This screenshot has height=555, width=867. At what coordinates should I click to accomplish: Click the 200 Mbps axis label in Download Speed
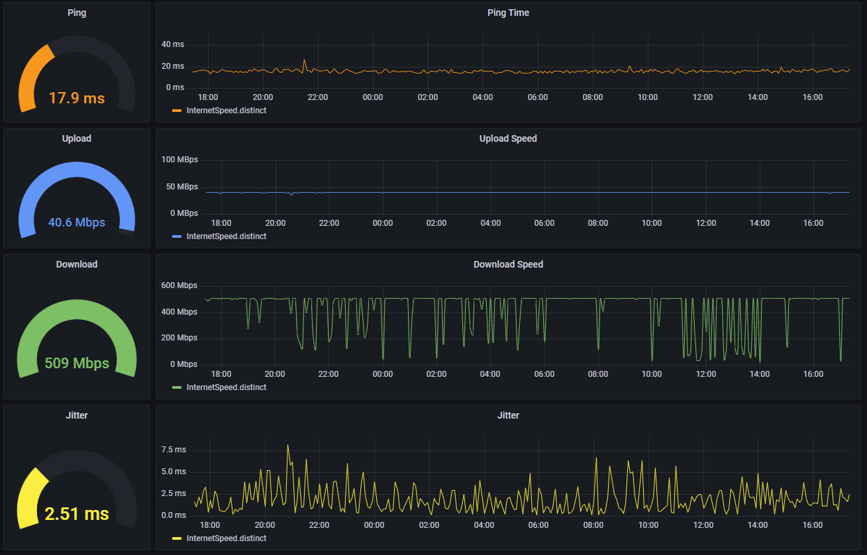179,338
